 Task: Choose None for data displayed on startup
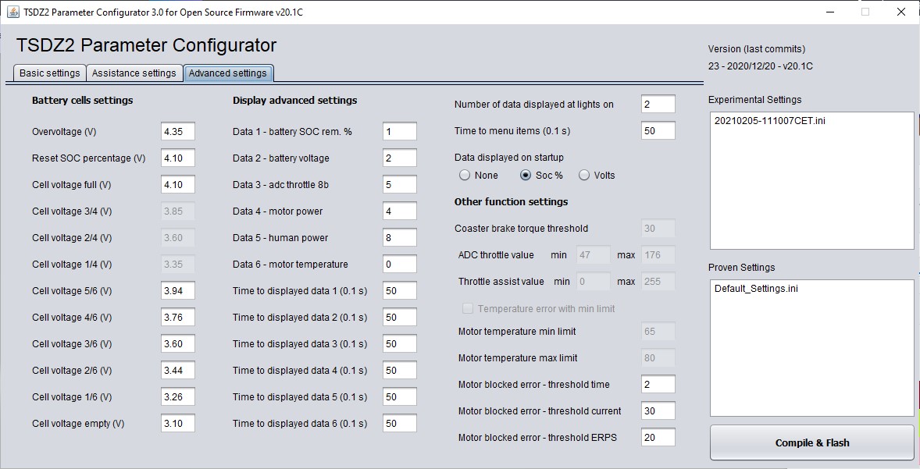coord(463,175)
